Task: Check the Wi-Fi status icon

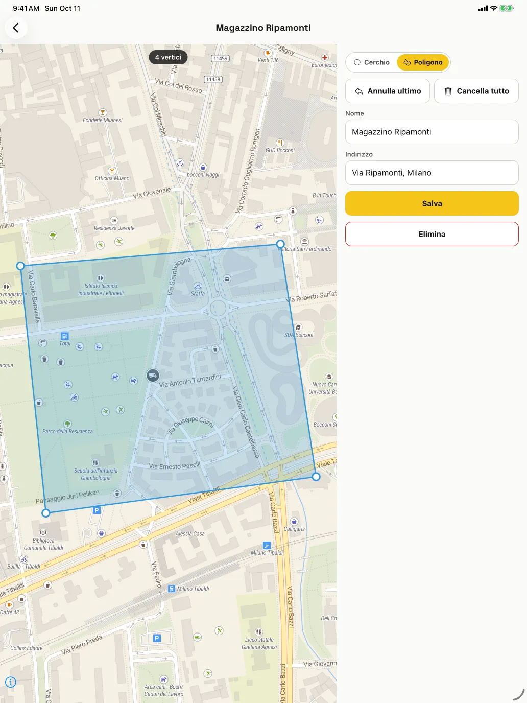Action: point(494,8)
